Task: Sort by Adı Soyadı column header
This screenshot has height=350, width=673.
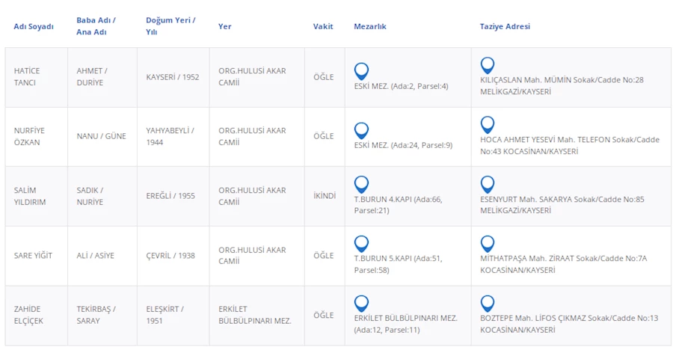Action: coord(34,27)
